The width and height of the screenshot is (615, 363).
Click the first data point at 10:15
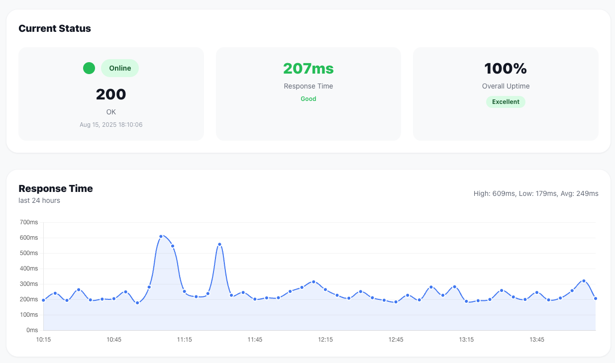[x=43, y=300]
